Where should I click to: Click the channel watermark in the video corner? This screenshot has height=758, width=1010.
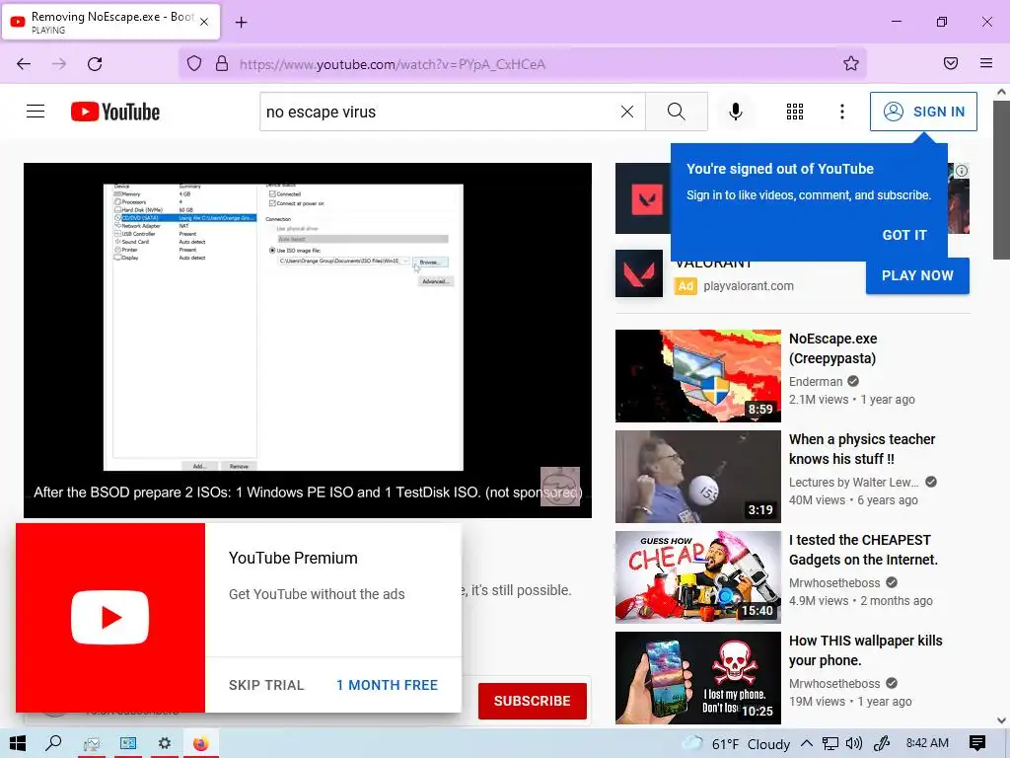560,486
